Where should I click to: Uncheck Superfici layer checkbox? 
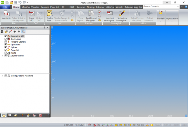6,50
